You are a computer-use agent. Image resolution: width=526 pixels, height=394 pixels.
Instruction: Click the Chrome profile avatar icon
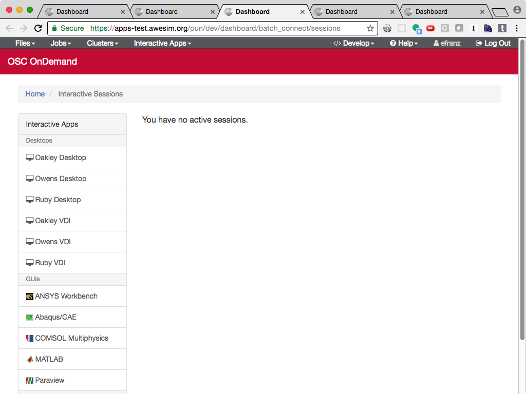[517, 10]
